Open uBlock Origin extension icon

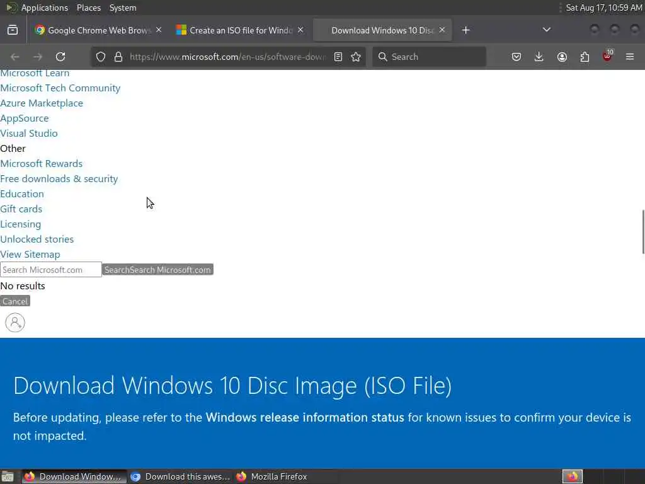[x=607, y=56]
